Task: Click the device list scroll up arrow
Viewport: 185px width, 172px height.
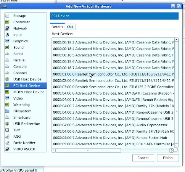Action: (x=176, y=40)
